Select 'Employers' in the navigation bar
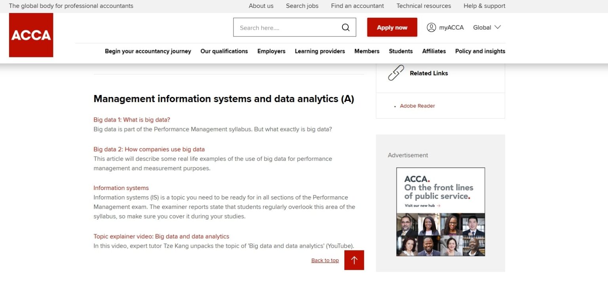 (x=271, y=51)
